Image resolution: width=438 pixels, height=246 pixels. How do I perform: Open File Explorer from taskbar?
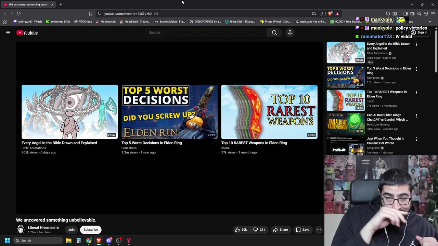(x=68, y=241)
